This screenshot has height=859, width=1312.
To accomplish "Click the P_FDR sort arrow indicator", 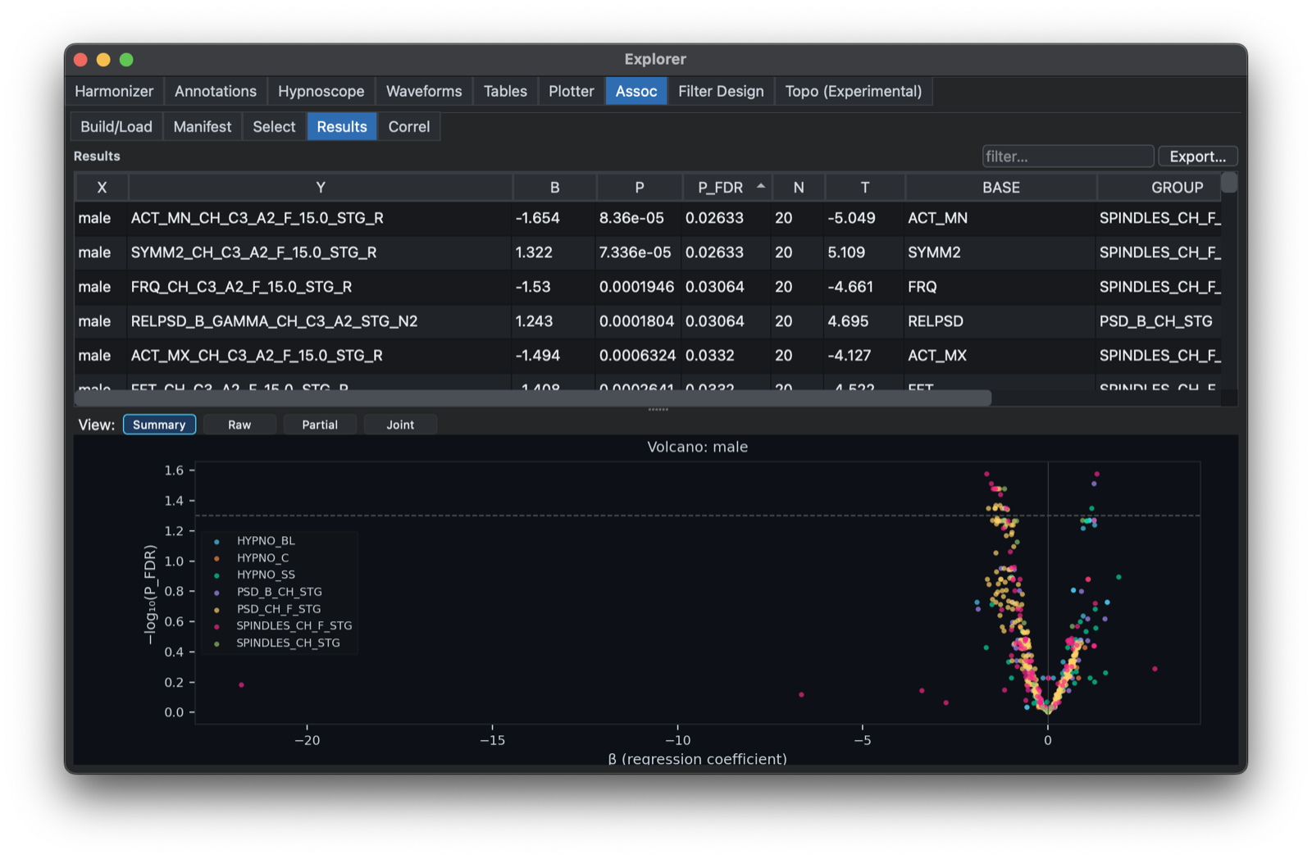I will click(x=761, y=187).
